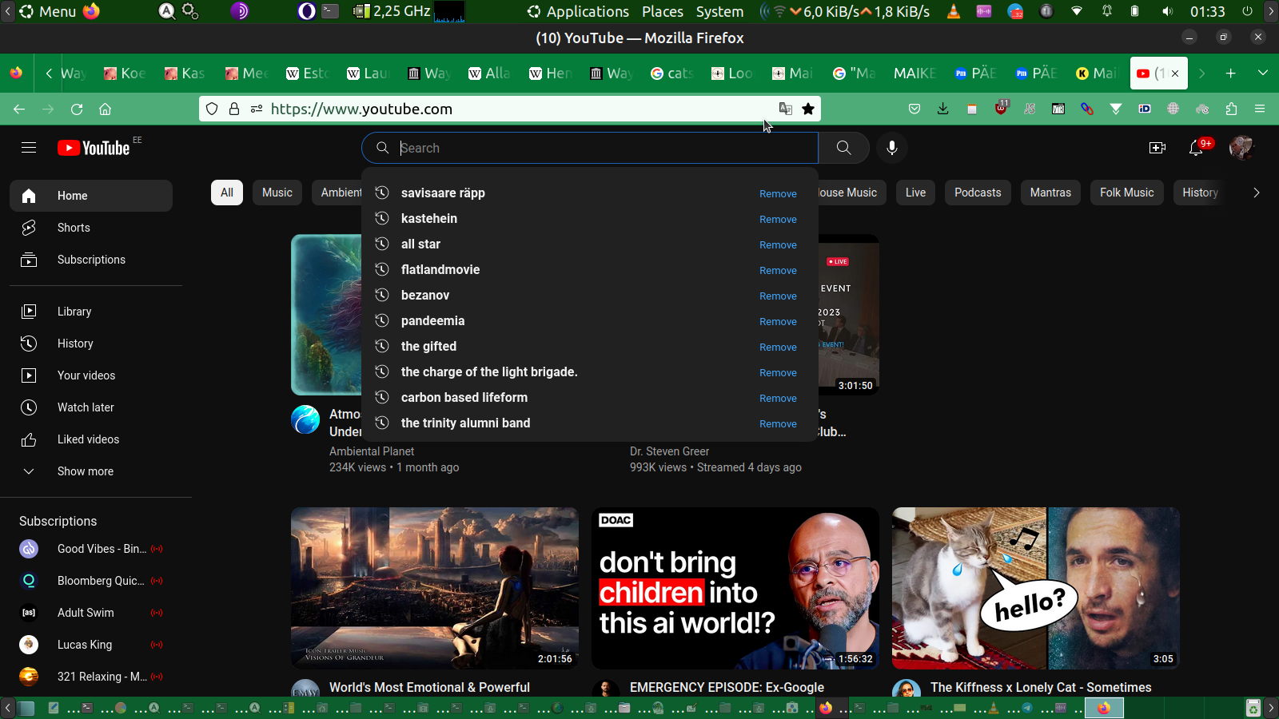The width and height of the screenshot is (1279, 719).
Task: Open YouTube notifications bell
Action: pyautogui.click(x=1197, y=148)
